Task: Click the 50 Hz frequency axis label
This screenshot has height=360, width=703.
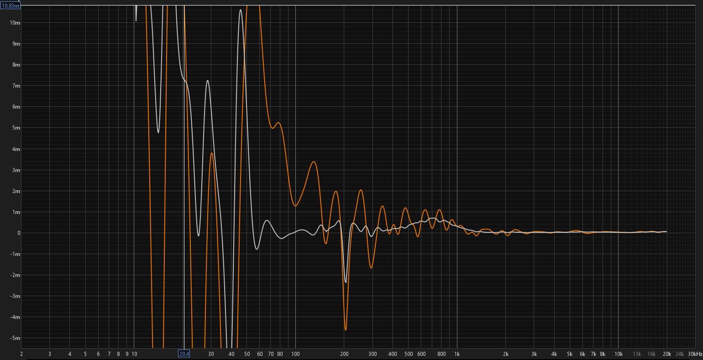Action: point(247,354)
